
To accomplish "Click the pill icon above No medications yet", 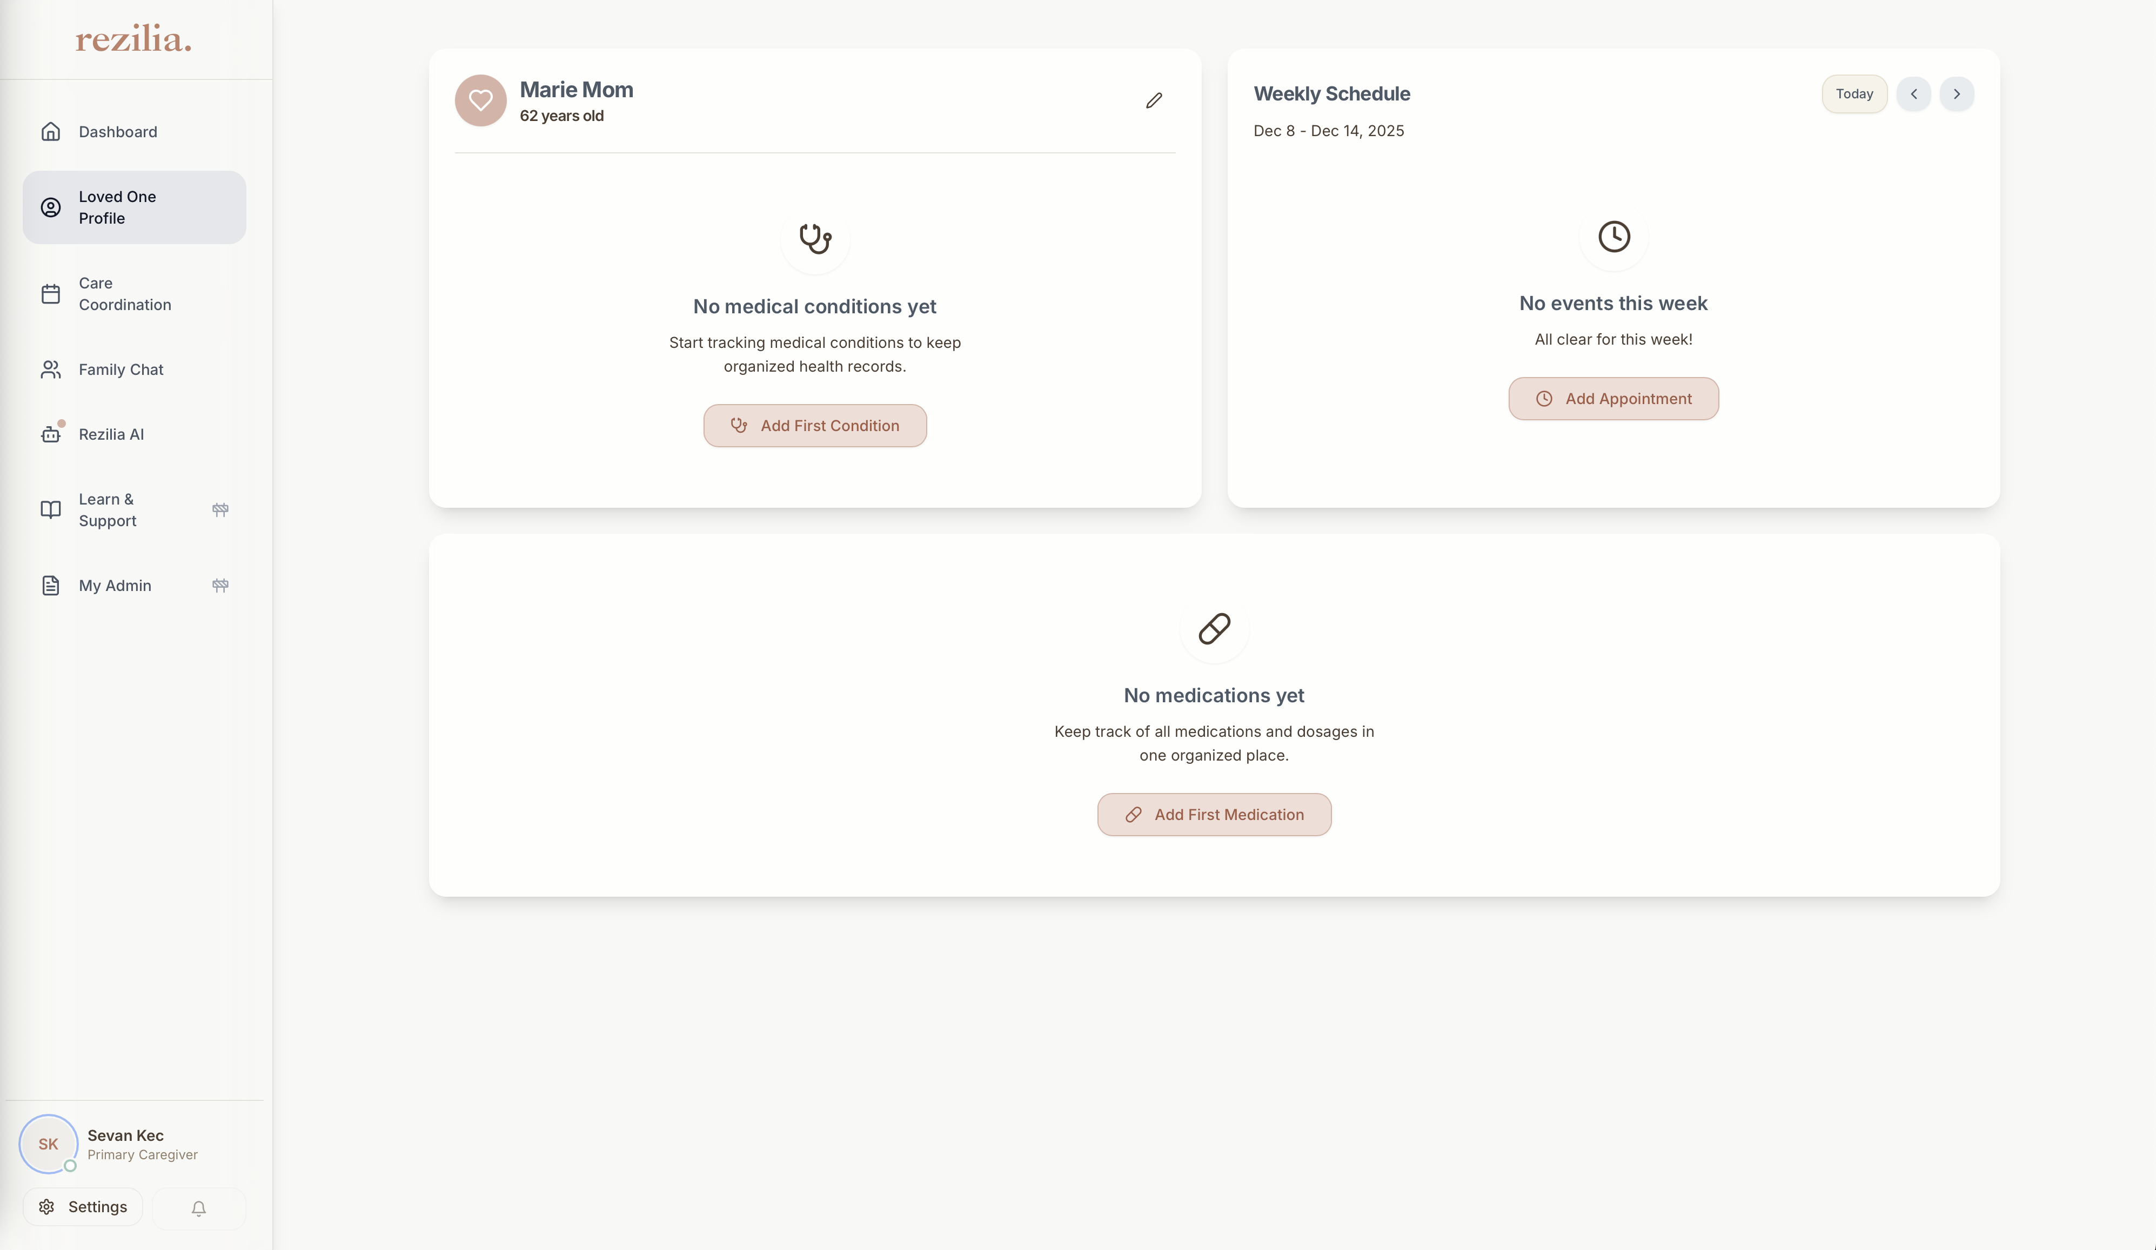I will (1214, 629).
